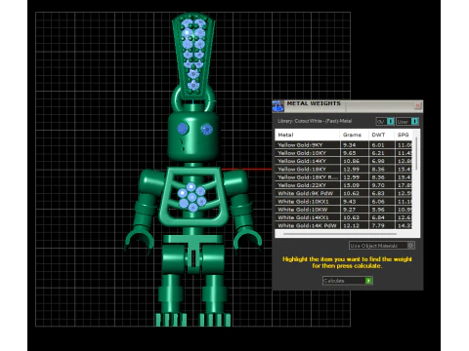Click the Metal Weights scale icon

pos(277,106)
